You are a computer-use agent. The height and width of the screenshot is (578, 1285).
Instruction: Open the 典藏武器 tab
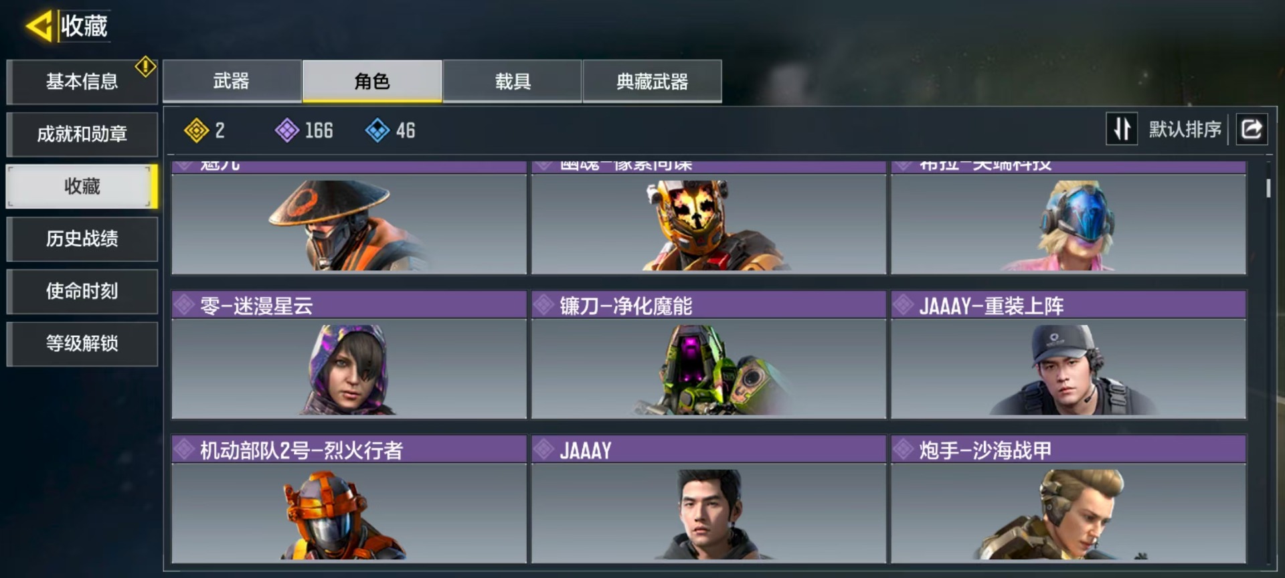coord(653,81)
